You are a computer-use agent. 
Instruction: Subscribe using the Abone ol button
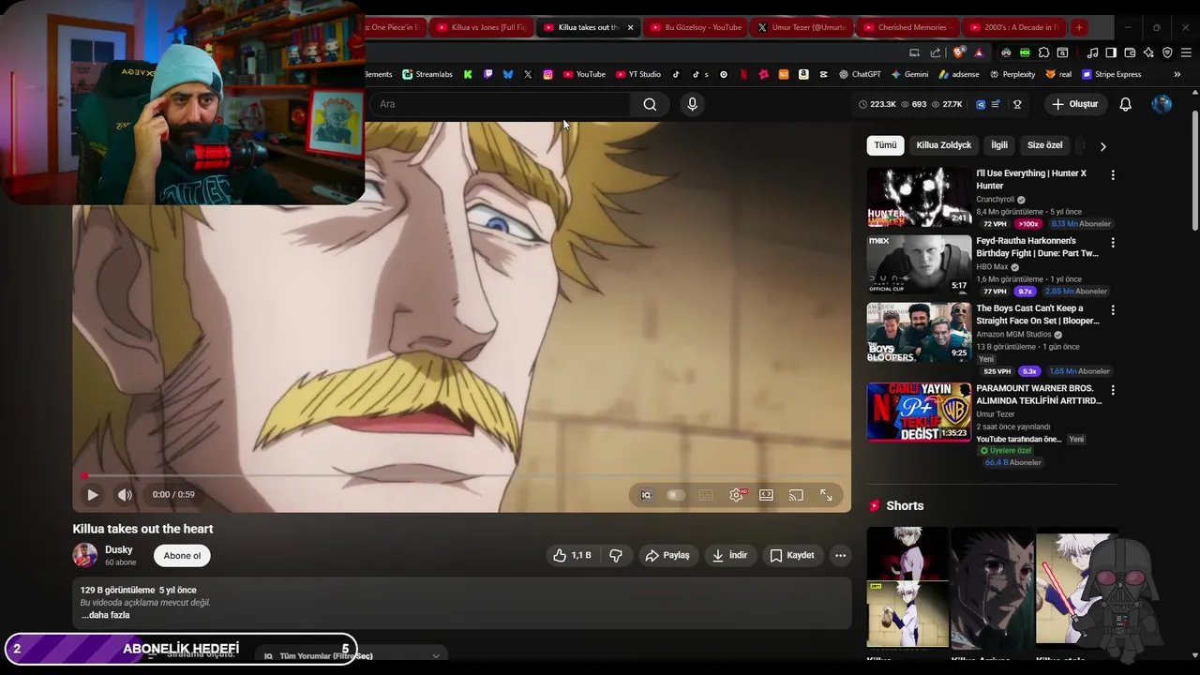[x=182, y=556]
